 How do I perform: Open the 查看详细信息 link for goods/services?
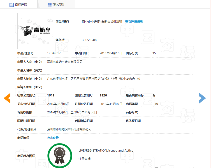(134, 22)
